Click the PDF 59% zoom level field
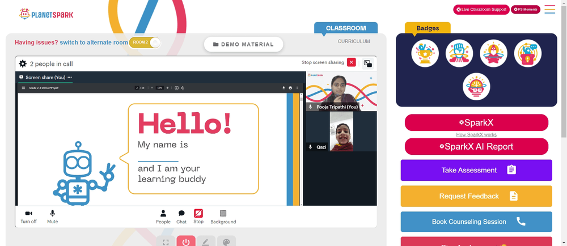This screenshot has width=567, height=246. [x=160, y=88]
